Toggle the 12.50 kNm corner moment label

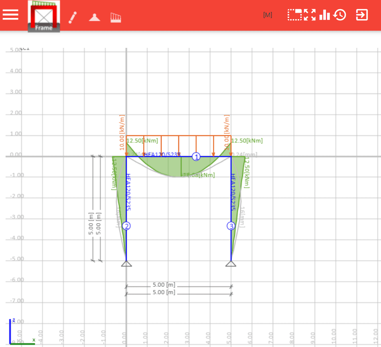[x=142, y=140]
